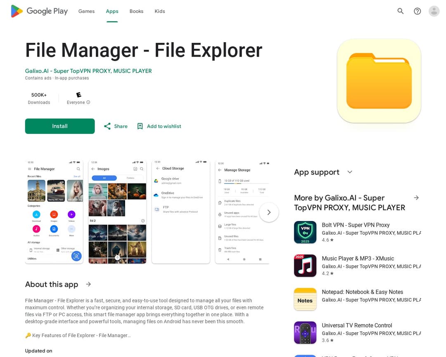Open the Galixo.AI developer link
This screenshot has height=357, width=446.
pyautogui.click(x=88, y=71)
